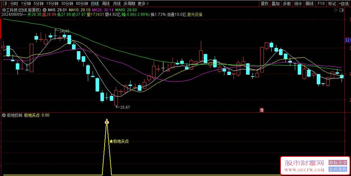Click the MA10: 29.10 label

(x=80, y=10)
